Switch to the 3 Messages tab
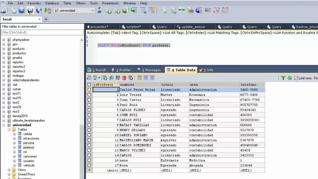This screenshot has height=179, width=318. 149,70
